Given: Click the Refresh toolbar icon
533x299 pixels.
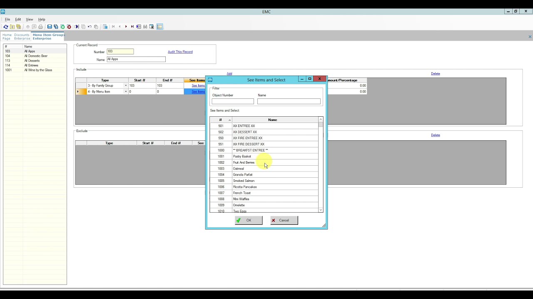Looking at the screenshot, I should point(6,27).
